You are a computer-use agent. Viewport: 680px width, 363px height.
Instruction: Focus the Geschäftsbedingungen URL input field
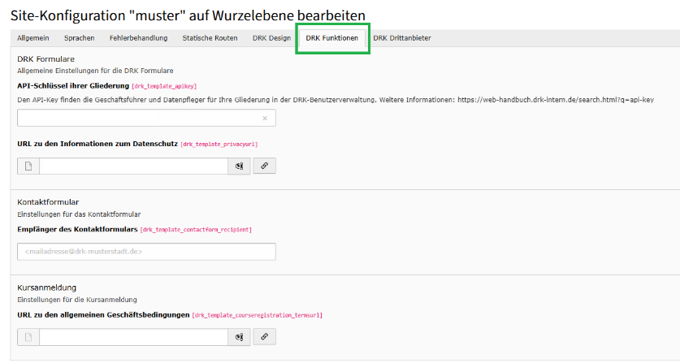point(134,336)
